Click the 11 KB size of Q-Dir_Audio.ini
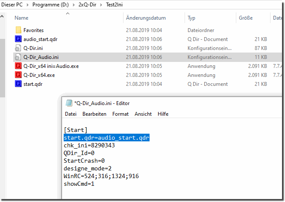 pyautogui.click(x=261, y=57)
